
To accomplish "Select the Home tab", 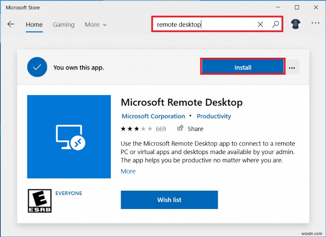I will pos(34,24).
